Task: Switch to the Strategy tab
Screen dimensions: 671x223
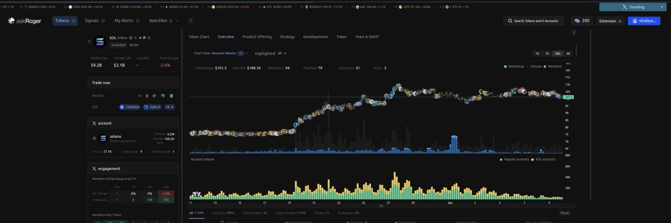Action: coord(287,37)
